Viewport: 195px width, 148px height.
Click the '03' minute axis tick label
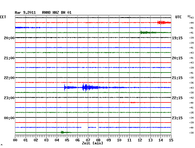point(46,140)
